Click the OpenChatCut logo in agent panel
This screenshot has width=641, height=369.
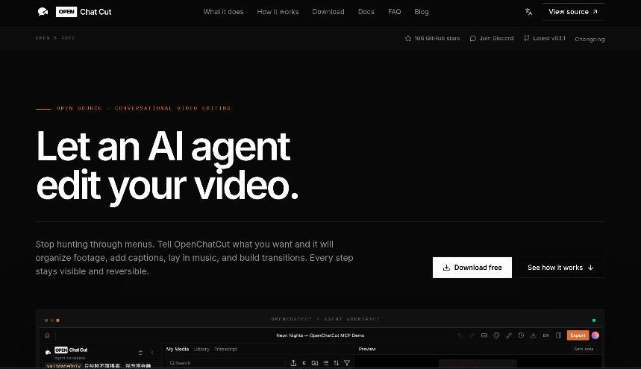tap(48, 353)
